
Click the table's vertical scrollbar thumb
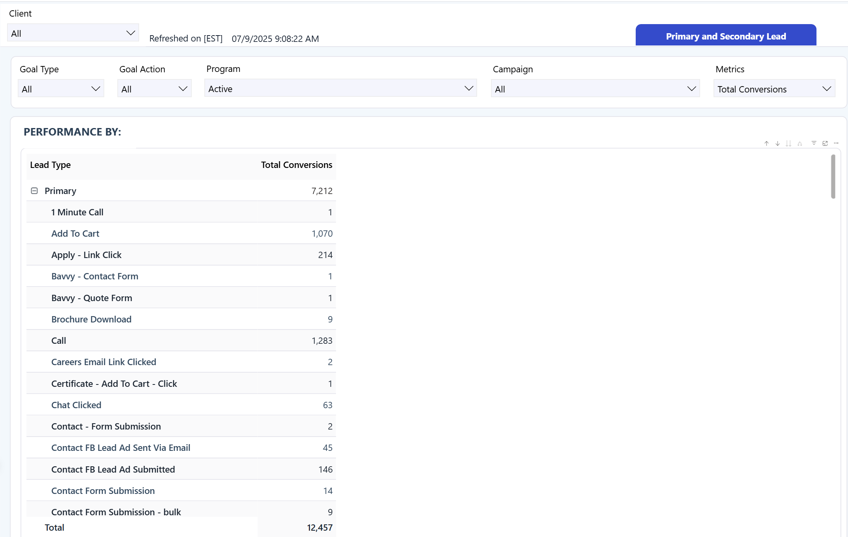click(x=833, y=177)
